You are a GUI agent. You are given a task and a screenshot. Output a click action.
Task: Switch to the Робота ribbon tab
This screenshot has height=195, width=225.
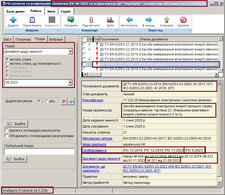36,11
